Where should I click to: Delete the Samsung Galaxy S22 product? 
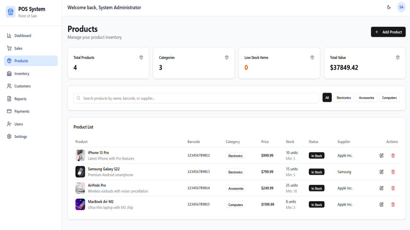click(x=393, y=172)
